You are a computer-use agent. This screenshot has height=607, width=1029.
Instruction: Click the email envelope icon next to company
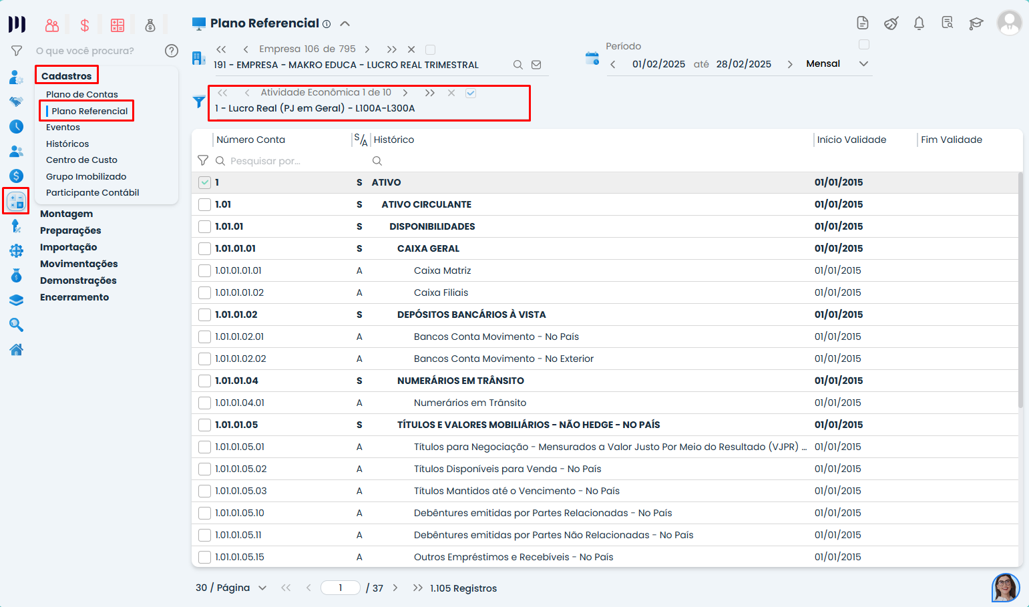coord(536,65)
